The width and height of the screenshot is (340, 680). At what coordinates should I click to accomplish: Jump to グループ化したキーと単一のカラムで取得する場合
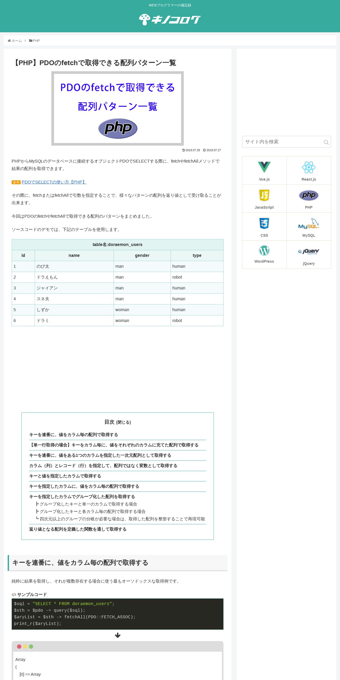tap(88, 504)
